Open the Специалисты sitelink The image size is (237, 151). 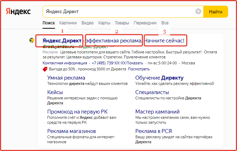pos(152,92)
